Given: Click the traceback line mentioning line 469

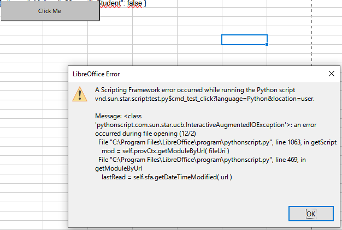Looking at the screenshot, I should [202, 160].
